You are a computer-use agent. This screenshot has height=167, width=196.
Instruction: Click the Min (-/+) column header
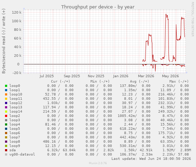[x=100, y=82]
